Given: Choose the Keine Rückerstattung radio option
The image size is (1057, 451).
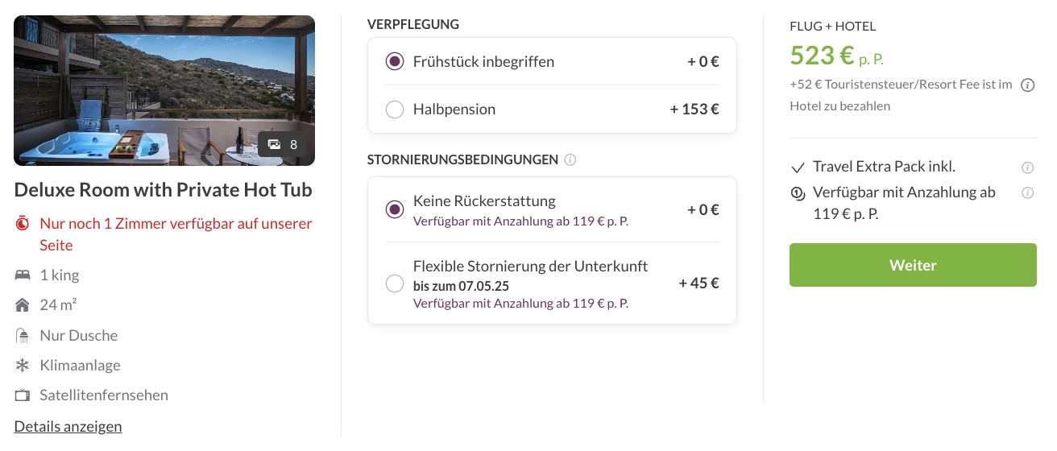Looking at the screenshot, I should tap(395, 210).
